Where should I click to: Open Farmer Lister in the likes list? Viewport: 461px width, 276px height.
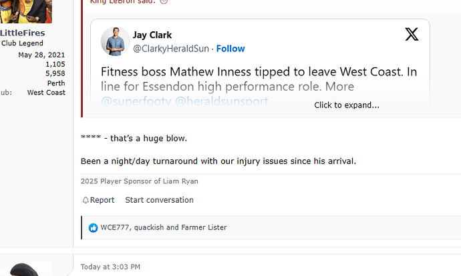[x=204, y=227]
